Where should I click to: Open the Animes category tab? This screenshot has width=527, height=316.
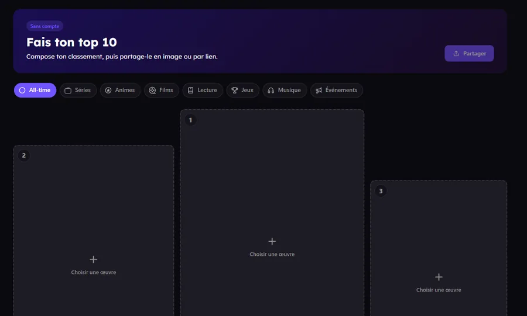120,90
